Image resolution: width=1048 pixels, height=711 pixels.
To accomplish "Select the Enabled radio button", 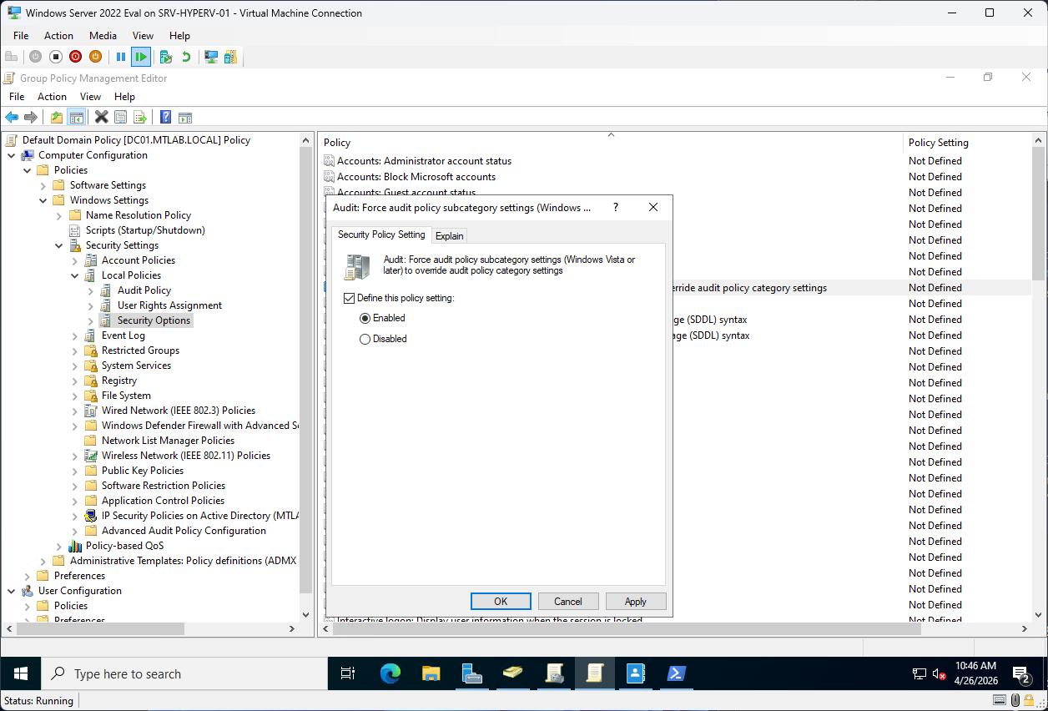I will pos(365,318).
